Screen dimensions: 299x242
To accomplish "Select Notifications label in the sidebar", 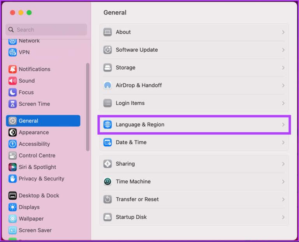I will pos(35,69).
